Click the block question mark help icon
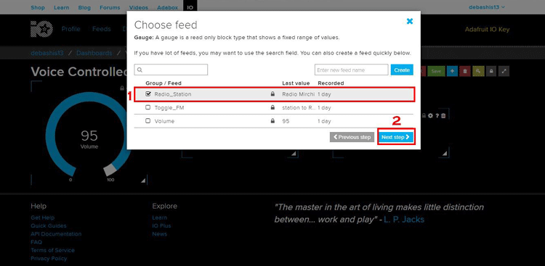The height and width of the screenshot is (266, 545). (437, 115)
